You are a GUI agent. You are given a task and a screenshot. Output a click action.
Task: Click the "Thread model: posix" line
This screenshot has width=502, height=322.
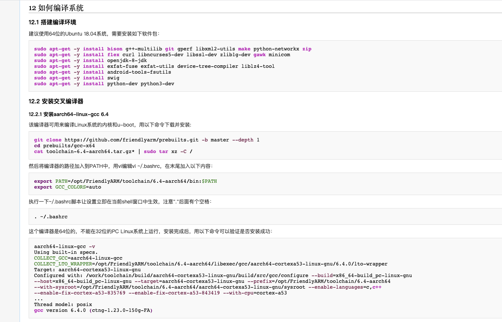(x=63, y=305)
